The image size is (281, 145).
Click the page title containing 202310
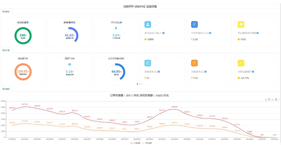(140, 7)
